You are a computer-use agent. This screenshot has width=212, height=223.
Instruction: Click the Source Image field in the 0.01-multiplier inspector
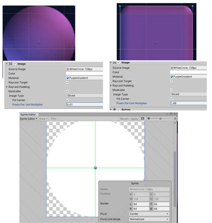click(85, 69)
